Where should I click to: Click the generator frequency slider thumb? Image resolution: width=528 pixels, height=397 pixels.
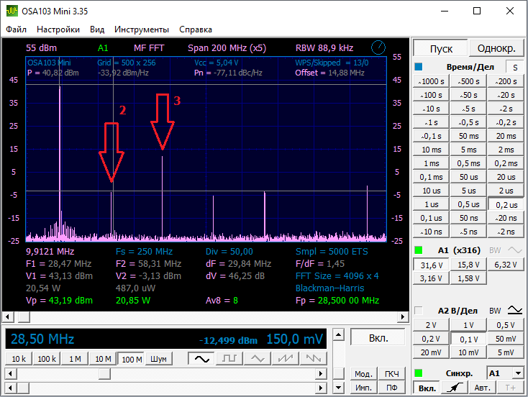click(104, 373)
